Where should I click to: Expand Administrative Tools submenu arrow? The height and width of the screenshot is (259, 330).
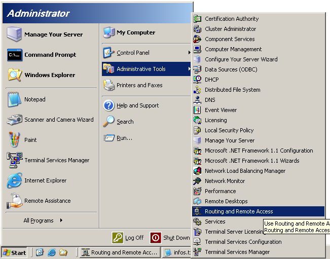tap(189, 68)
